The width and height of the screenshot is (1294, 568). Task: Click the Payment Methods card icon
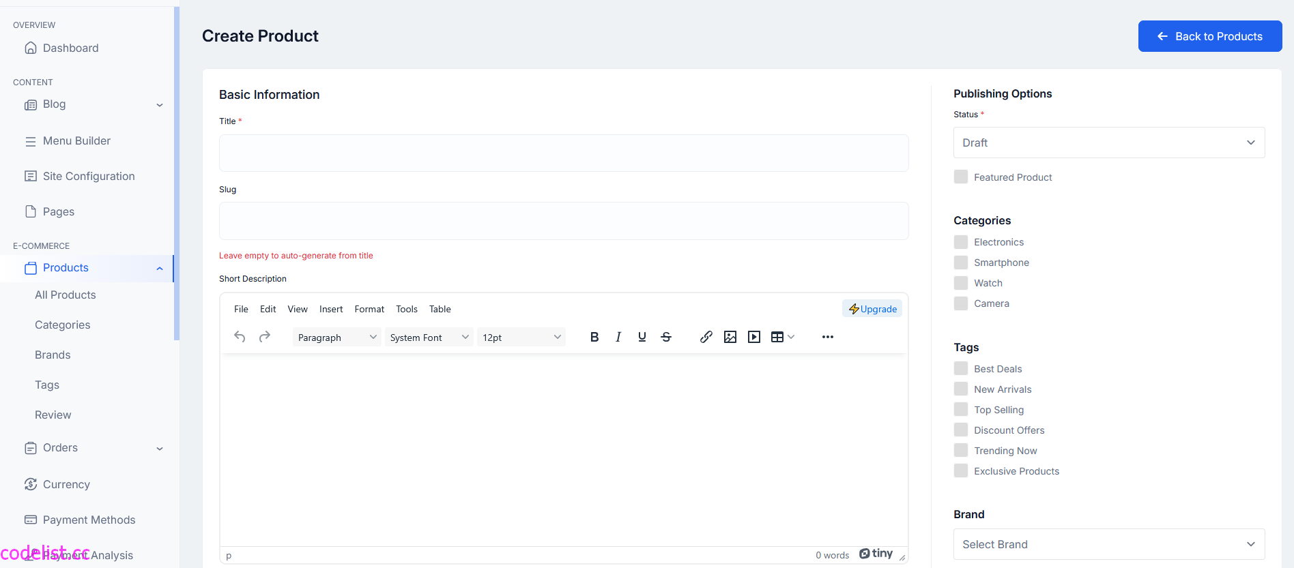click(x=31, y=520)
